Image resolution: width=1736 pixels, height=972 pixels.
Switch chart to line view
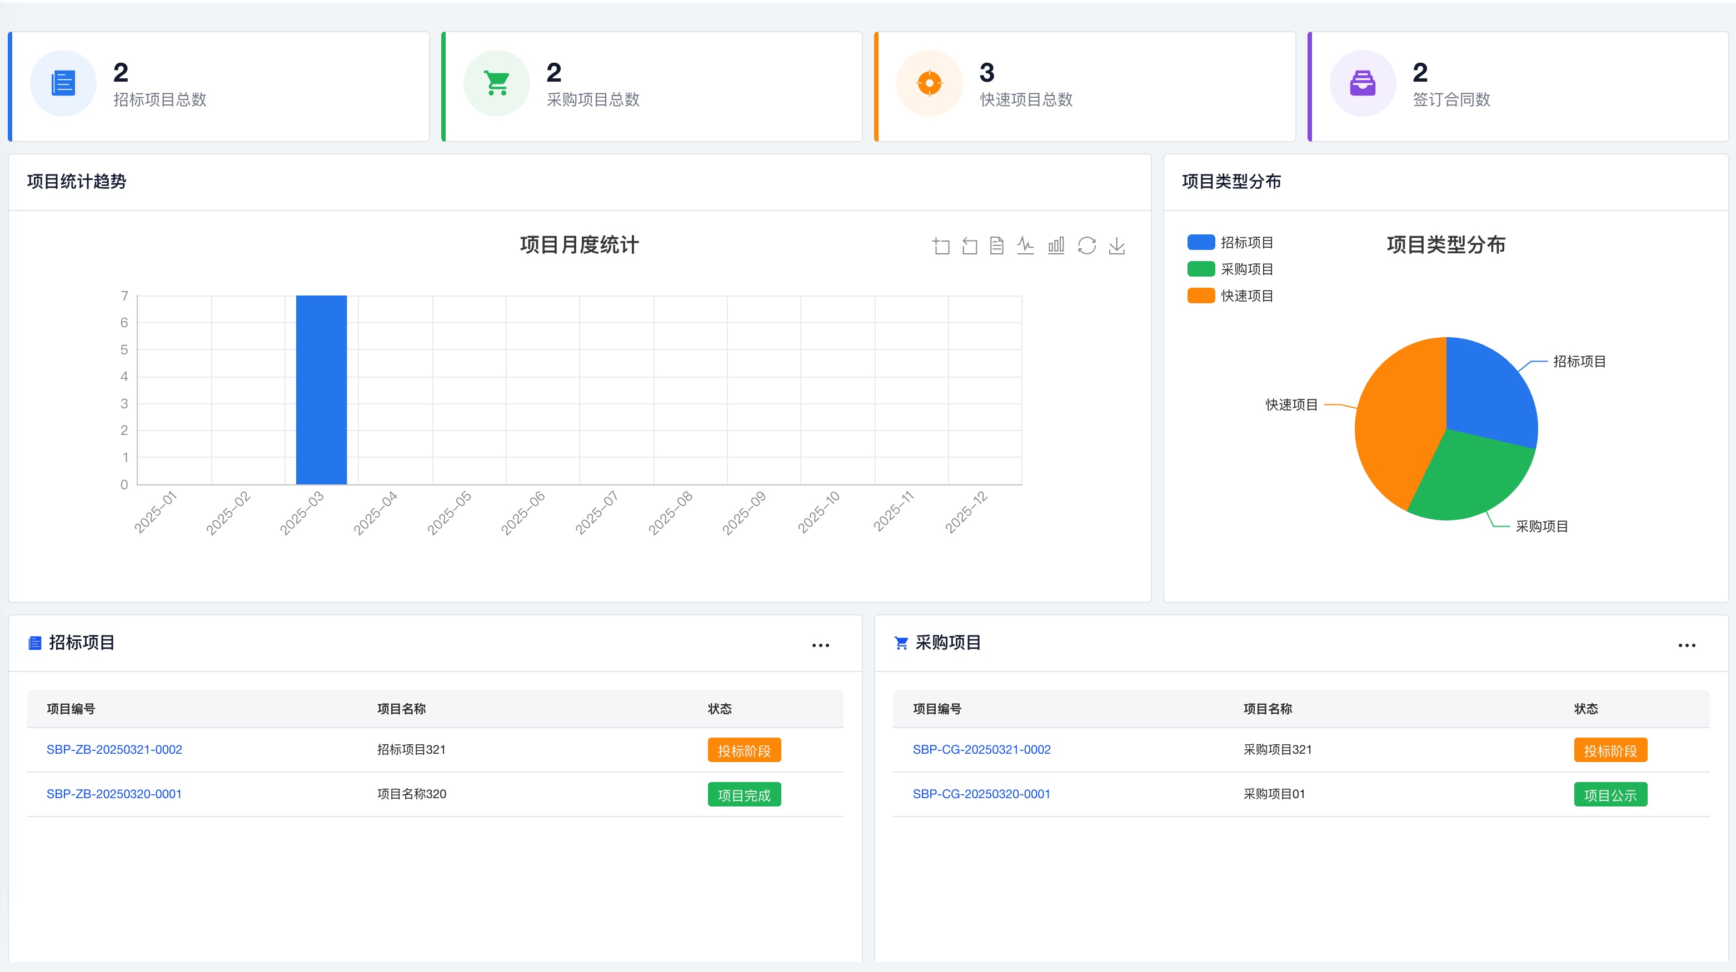click(x=1025, y=245)
